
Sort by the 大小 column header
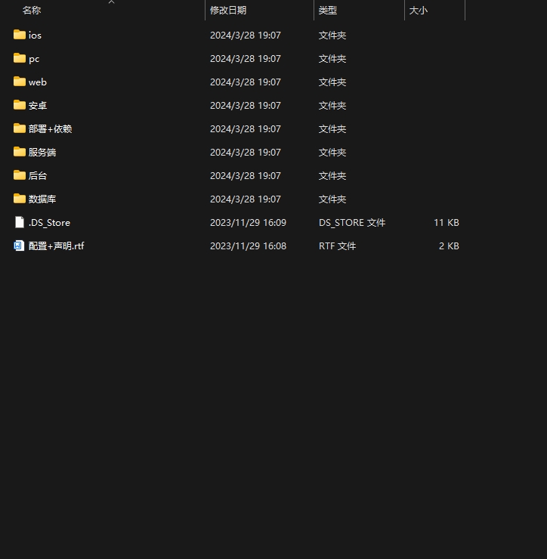[419, 11]
